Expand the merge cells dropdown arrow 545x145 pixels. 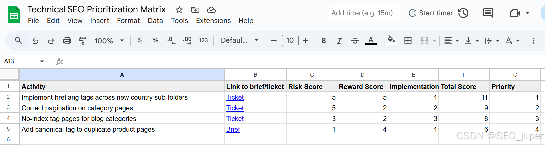click(x=434, y=41)
